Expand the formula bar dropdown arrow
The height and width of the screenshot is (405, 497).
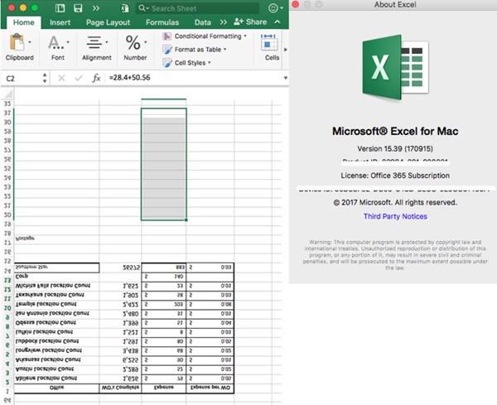tap(285, 78)
